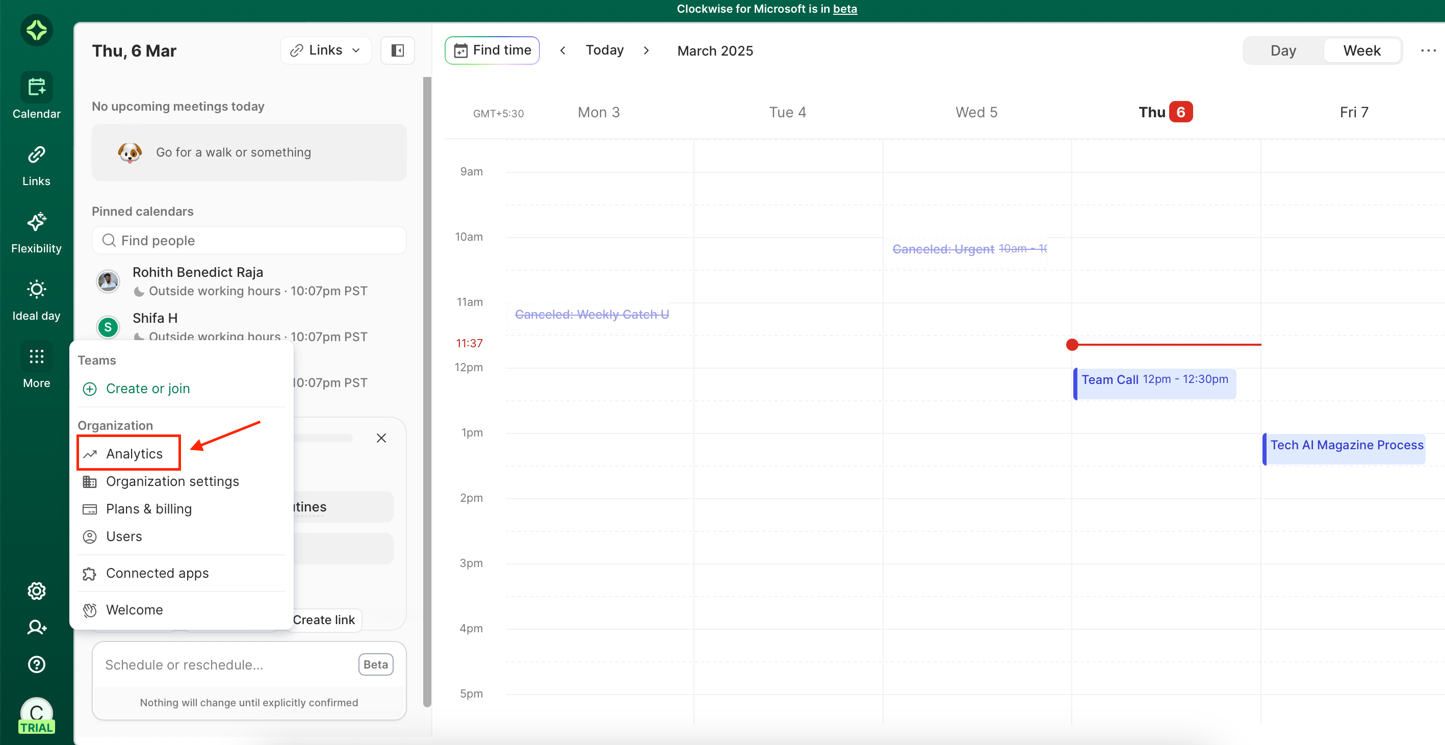Click Rohith Benedict Raja's avatar
1445x745 pixels.
point(108,281)
